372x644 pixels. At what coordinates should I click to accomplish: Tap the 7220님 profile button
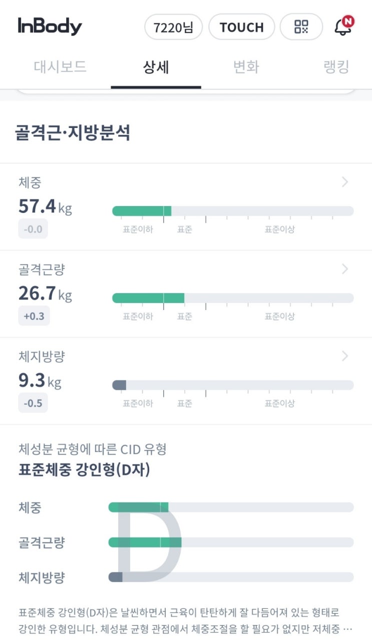coord(173,27)
